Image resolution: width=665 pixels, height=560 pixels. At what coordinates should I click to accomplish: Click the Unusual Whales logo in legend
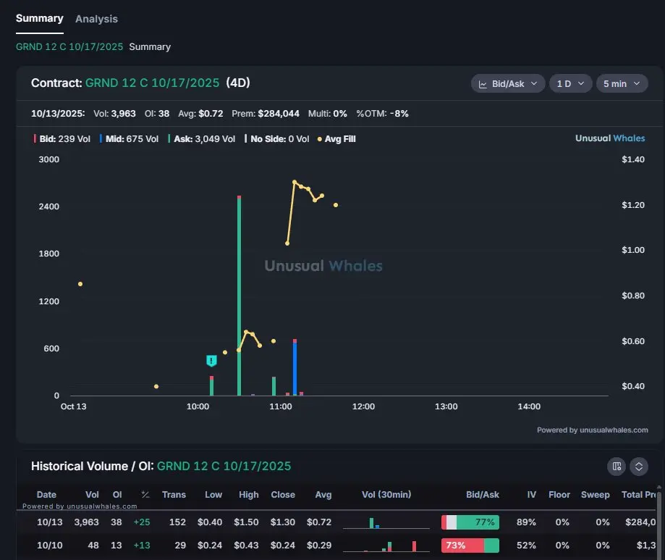[x=609, y=138]
